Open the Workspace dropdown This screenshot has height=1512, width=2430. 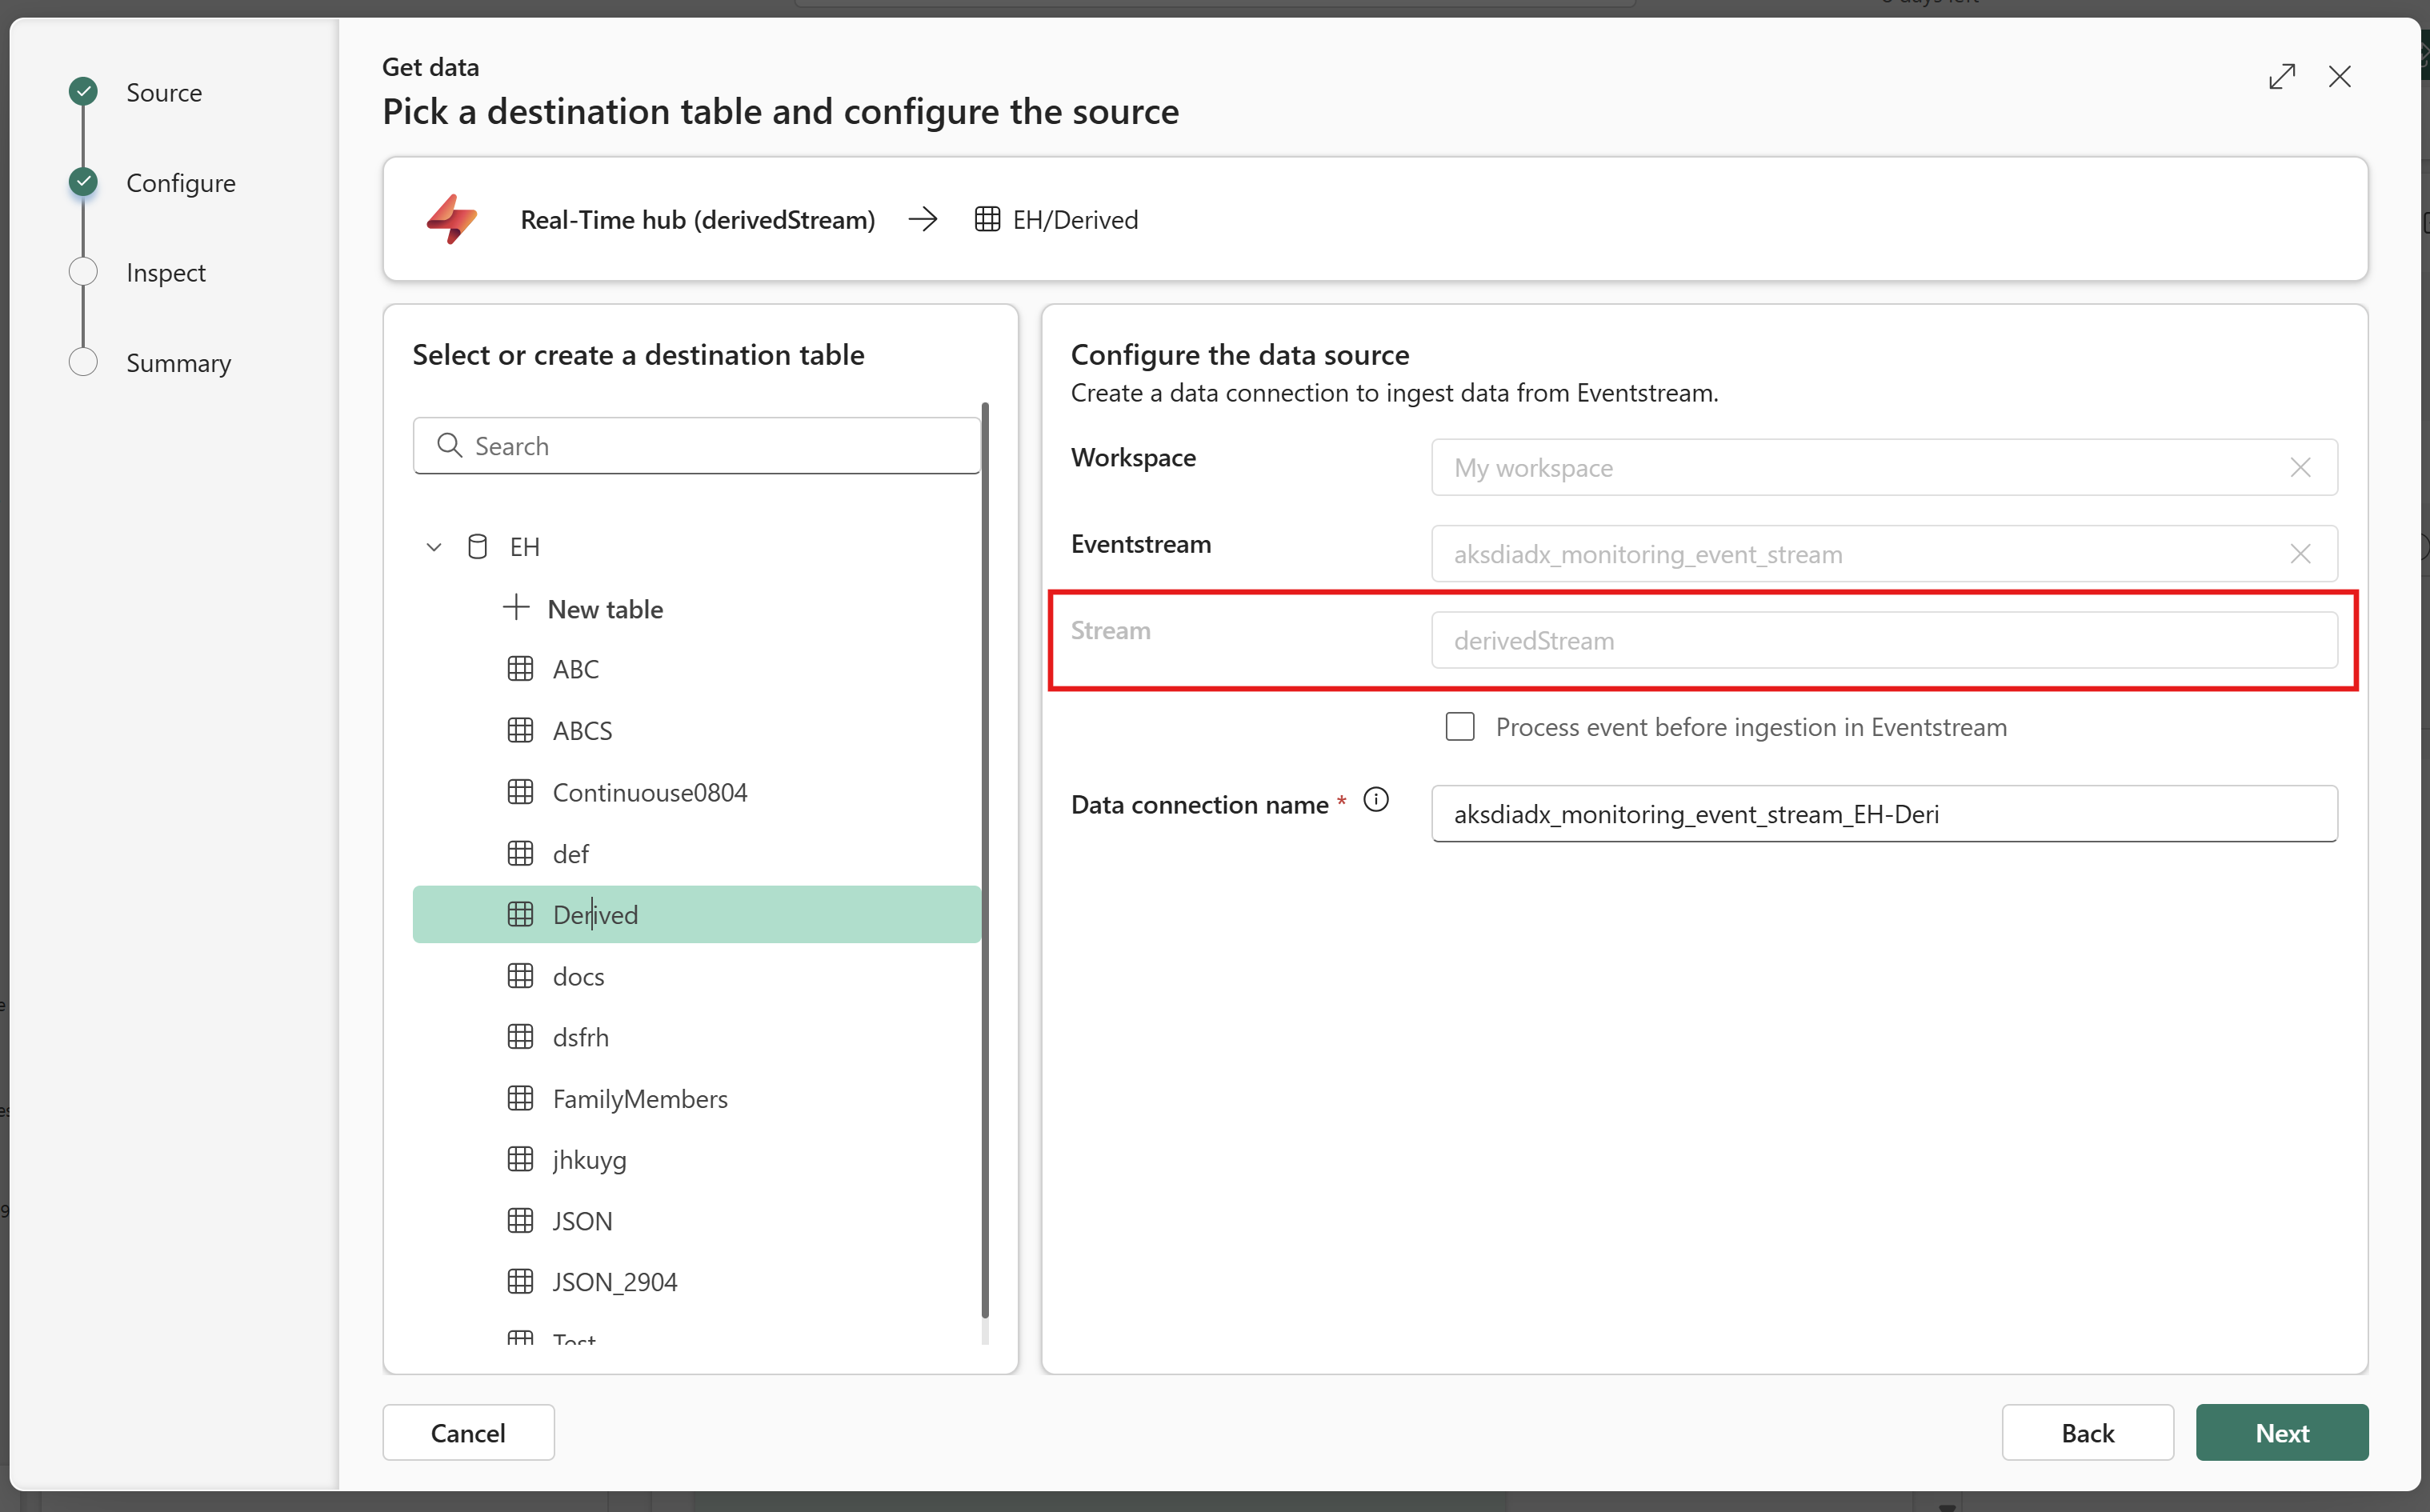(x=1884, y=467)
